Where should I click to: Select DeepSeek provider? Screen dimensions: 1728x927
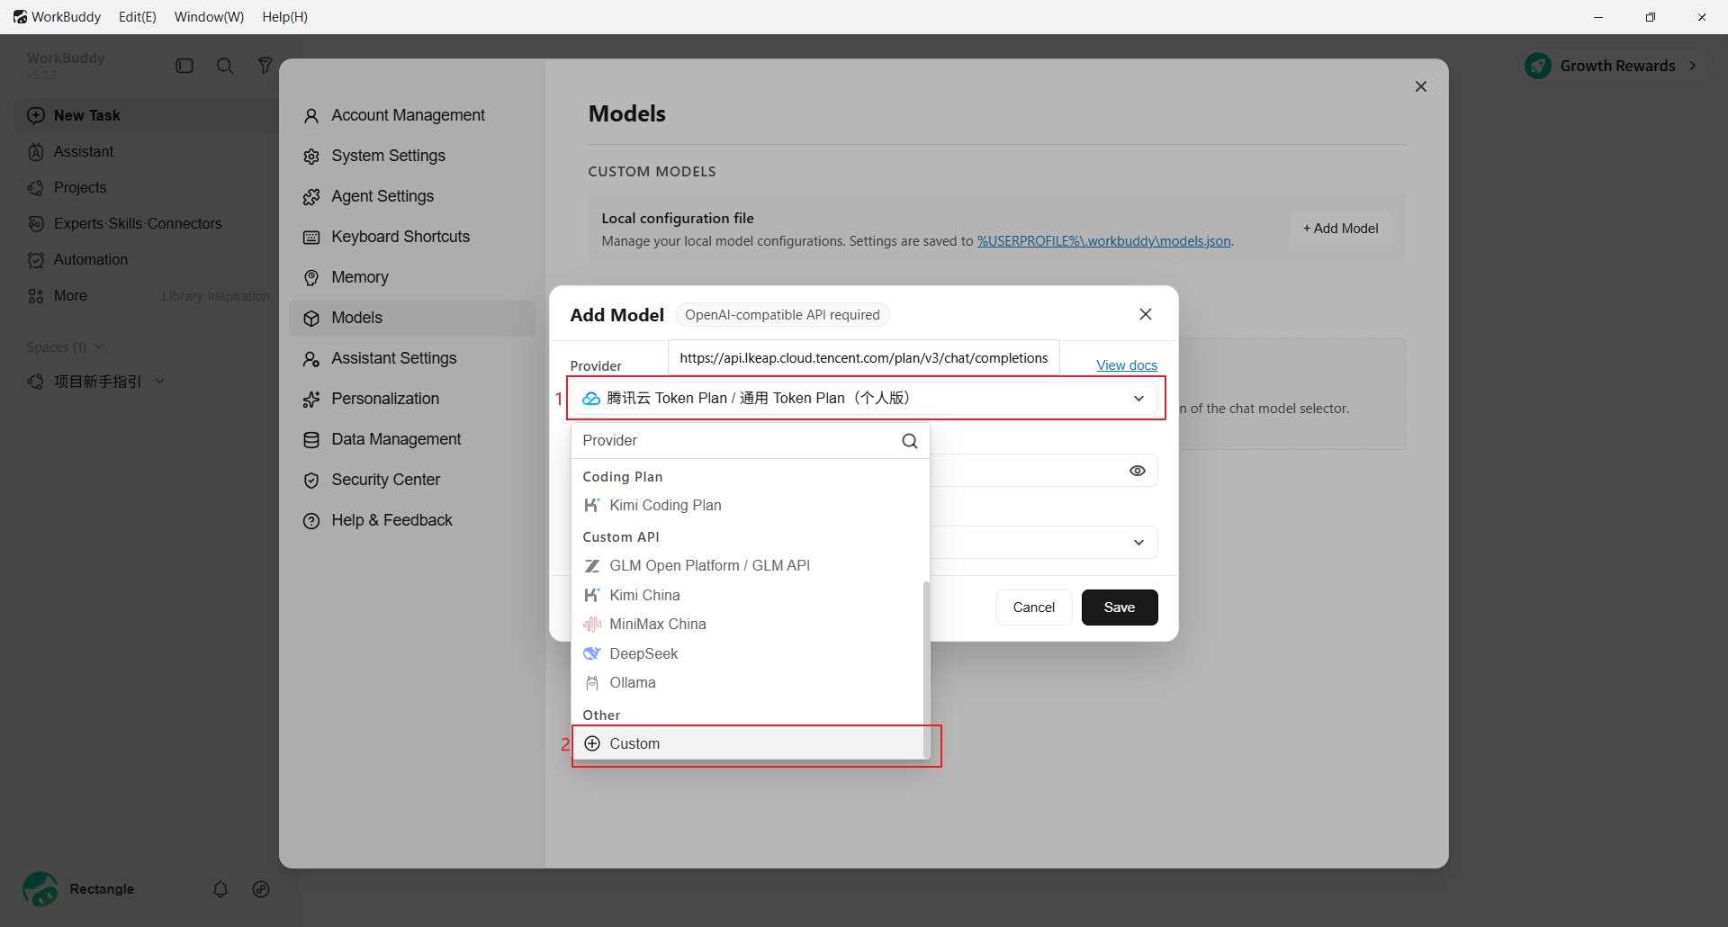[x=749, y=653]
